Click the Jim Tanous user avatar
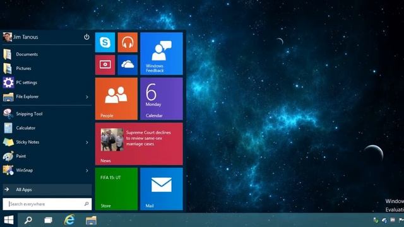404x227 pixels. tap(7, 37)
